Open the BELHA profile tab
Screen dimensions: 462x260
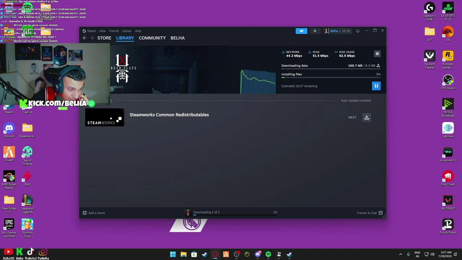[178, 38]
